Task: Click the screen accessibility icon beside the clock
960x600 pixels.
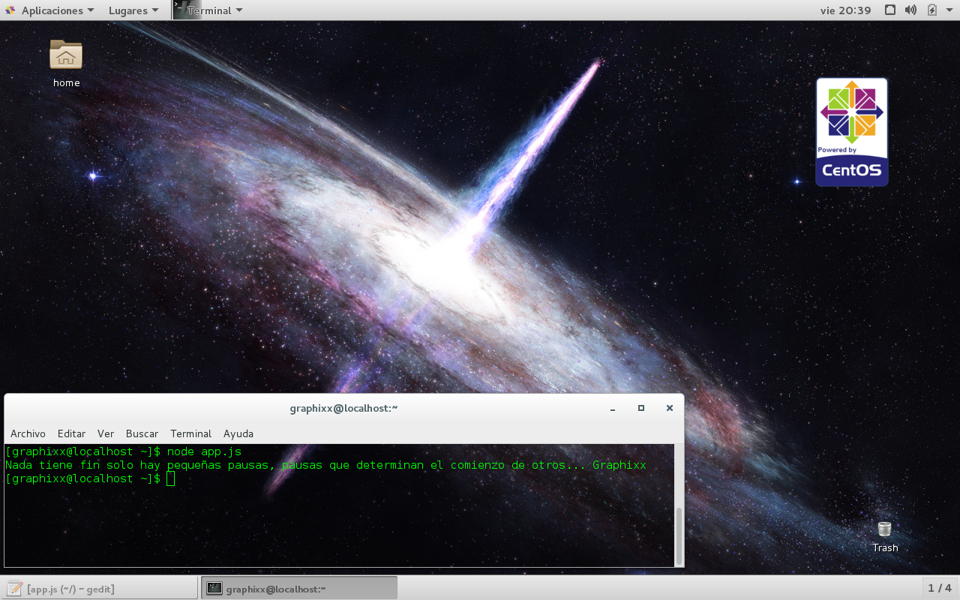Action: pyautogui.click(x=889, y=10)
